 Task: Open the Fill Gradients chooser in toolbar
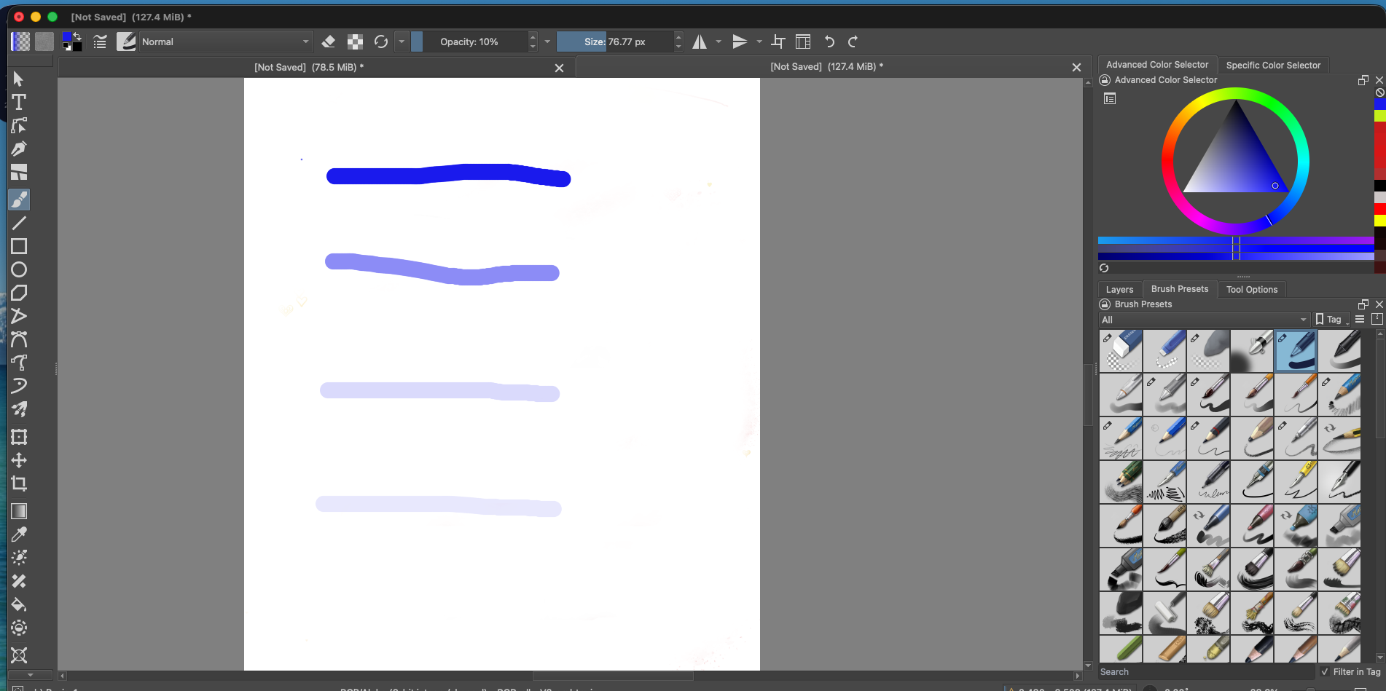coord(20,42)
